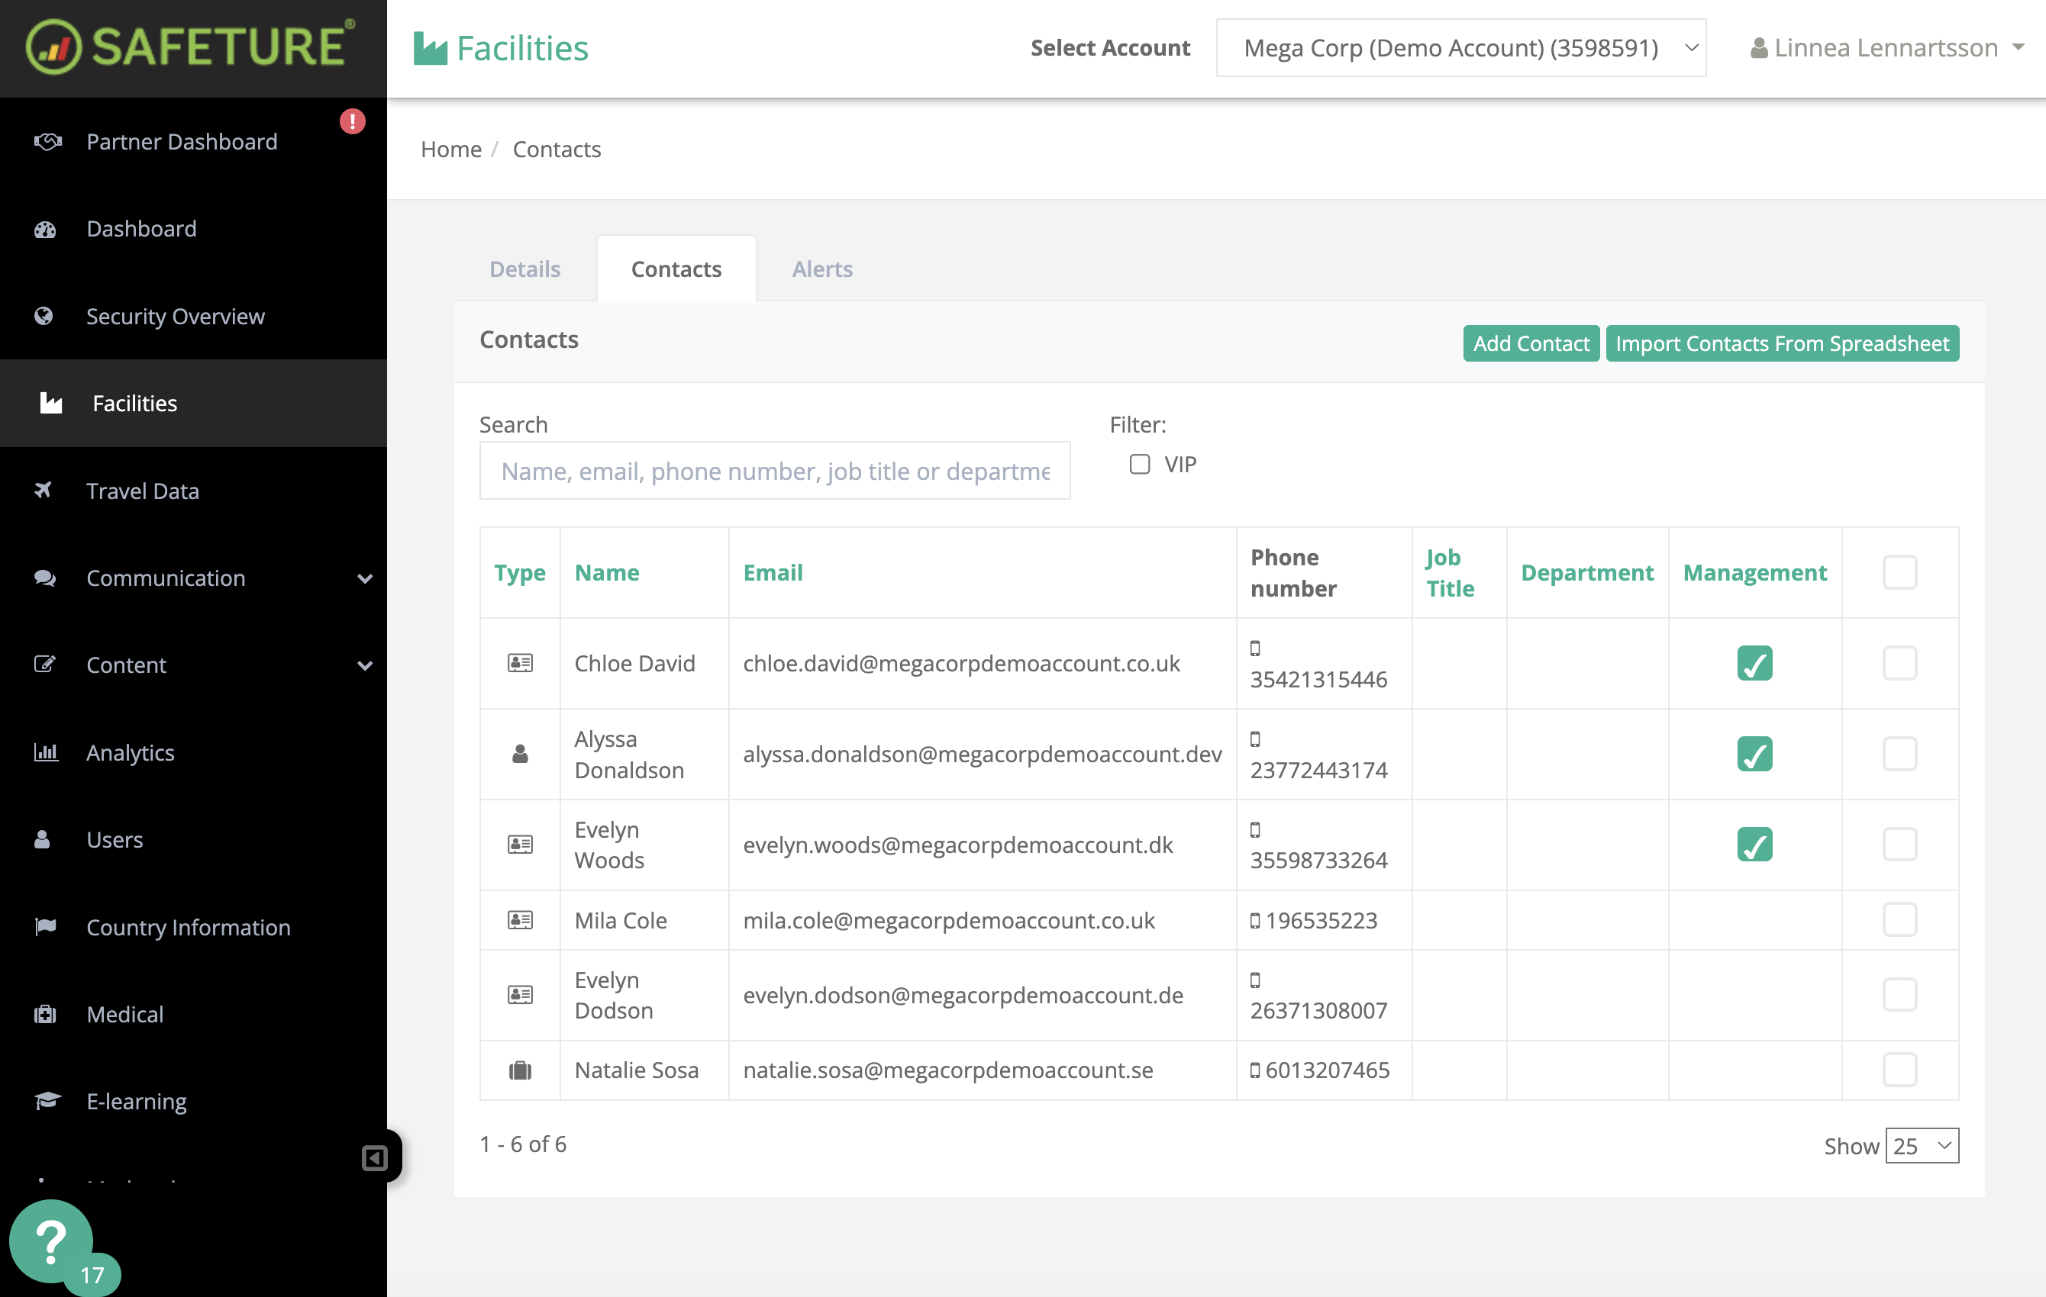This screenshot has width=2046, height=1297.
Task: Tick the select-all checkbox in table header
Action: coord(1899,572)
